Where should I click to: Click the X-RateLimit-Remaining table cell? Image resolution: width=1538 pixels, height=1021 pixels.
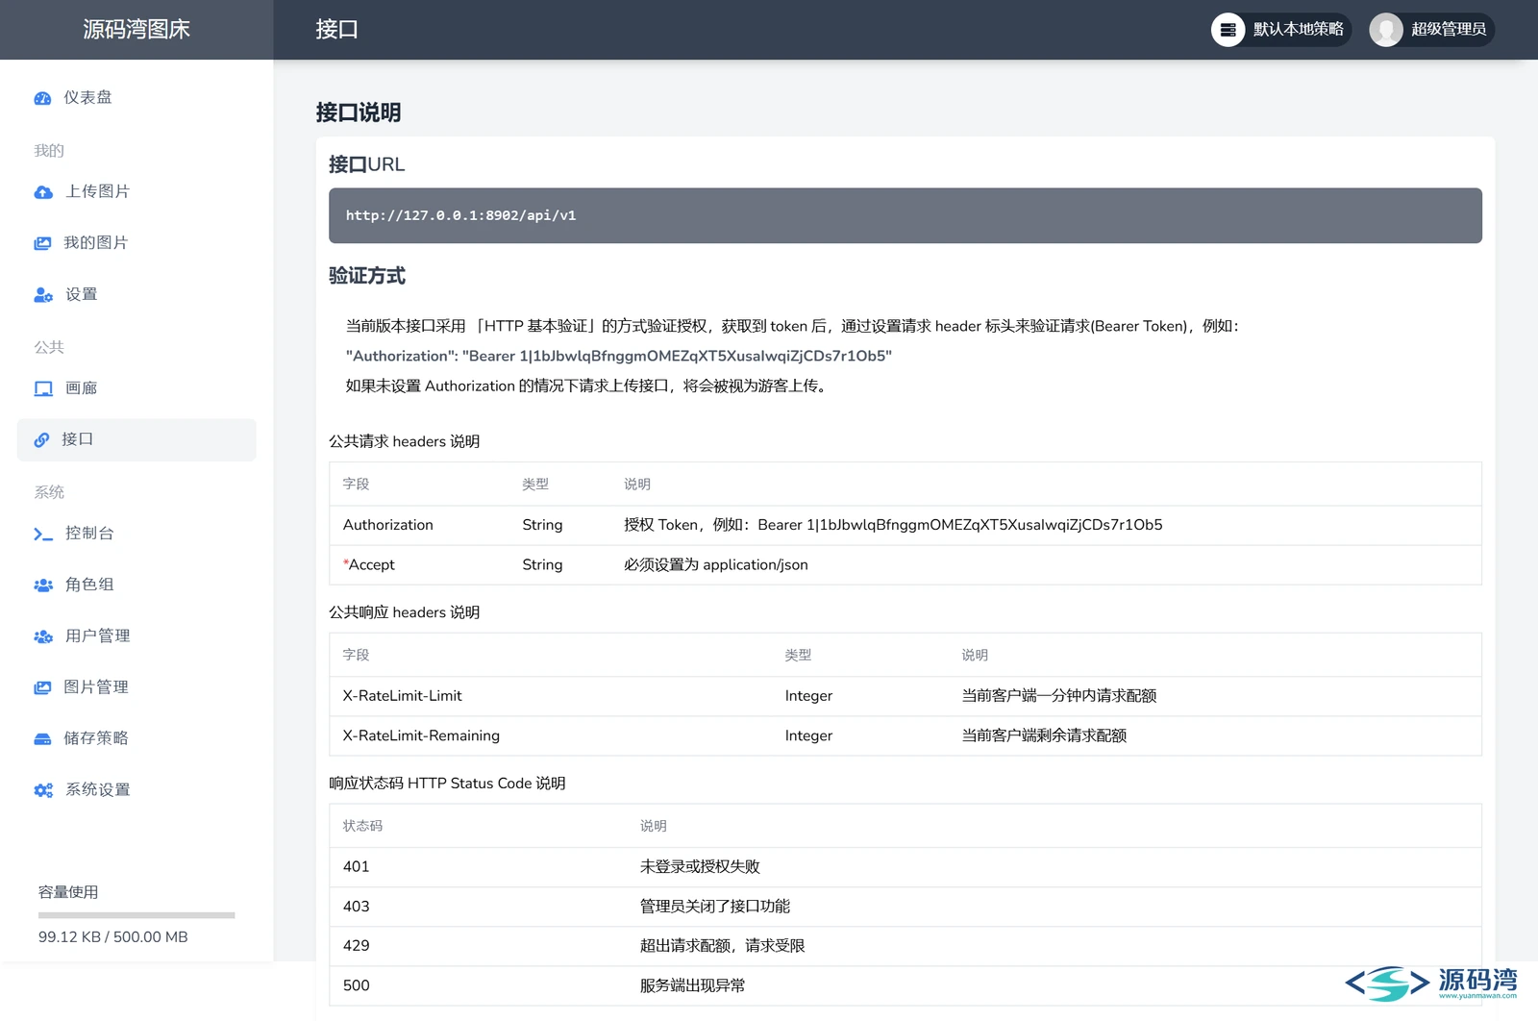tap(421, 735)
